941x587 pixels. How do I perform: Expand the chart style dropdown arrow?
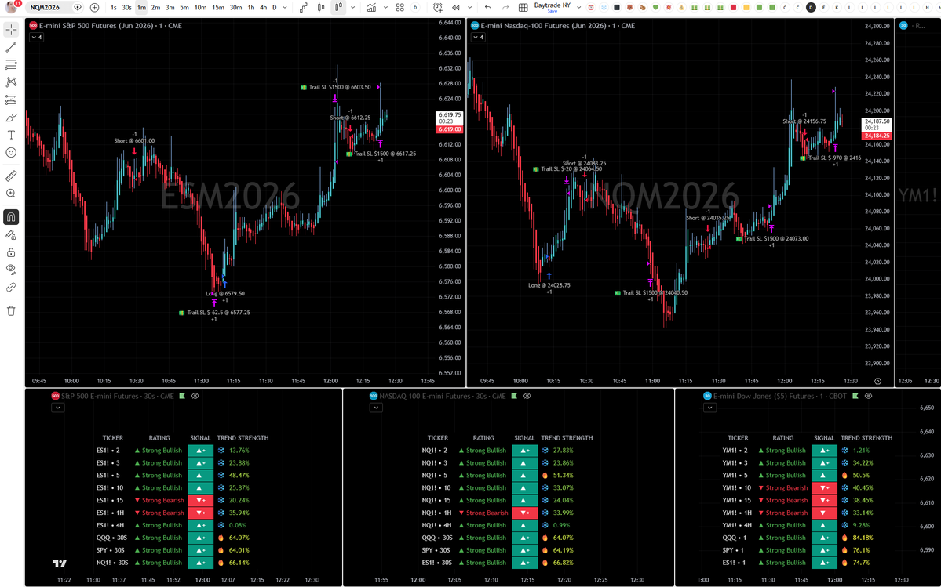point(352,7)
